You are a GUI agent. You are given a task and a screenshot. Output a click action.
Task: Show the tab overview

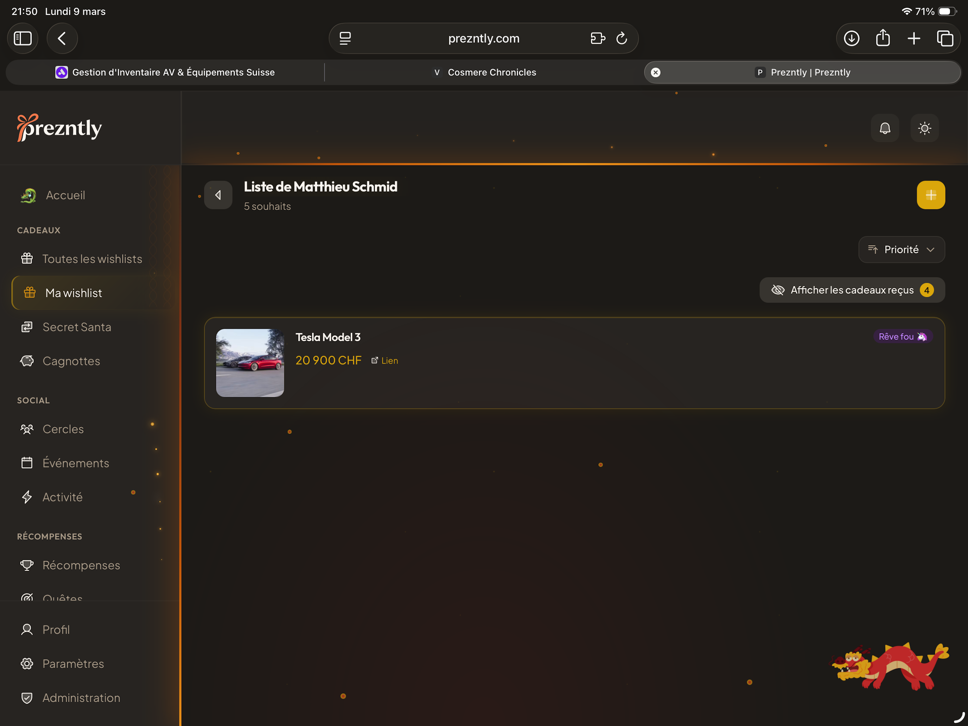tap(945, 38)
